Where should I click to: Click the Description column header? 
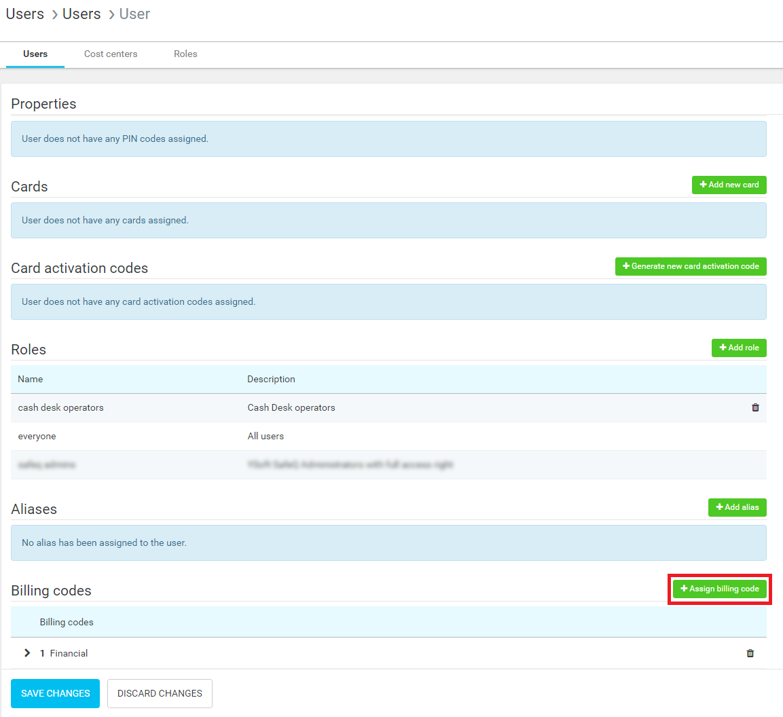click(x=271, y=379)
